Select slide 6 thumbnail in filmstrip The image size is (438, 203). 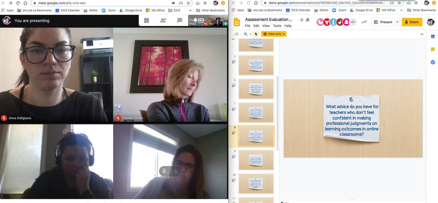(256, 89)
